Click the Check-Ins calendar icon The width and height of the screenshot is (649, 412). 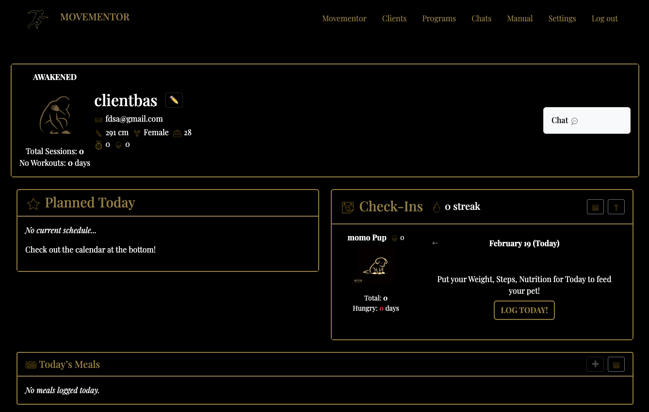pos(348,207)
